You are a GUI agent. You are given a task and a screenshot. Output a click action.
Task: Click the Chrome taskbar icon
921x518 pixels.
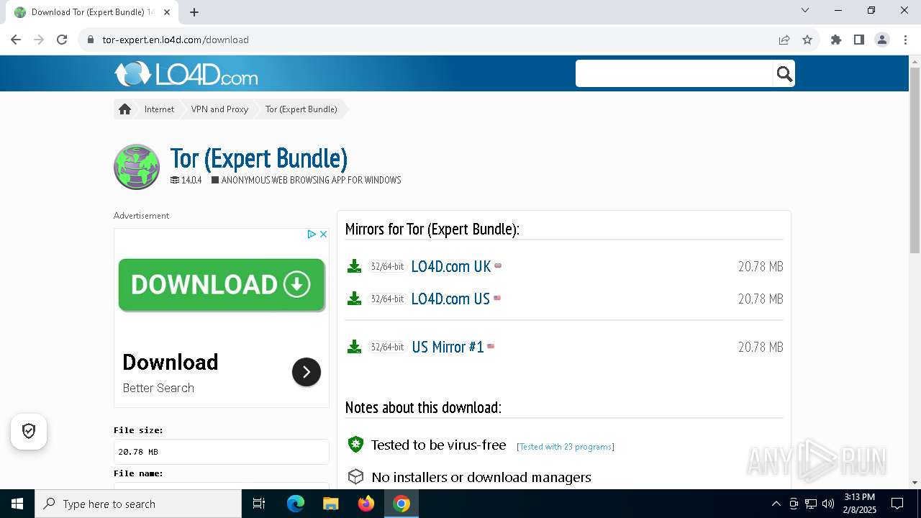click(401, 504)
